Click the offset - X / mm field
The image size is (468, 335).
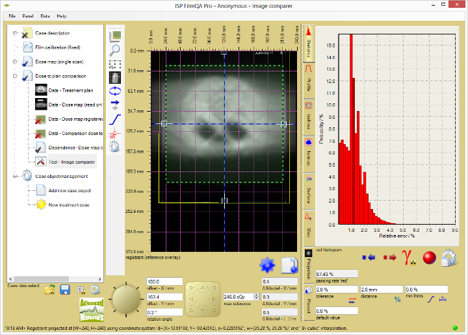point(164,282)
